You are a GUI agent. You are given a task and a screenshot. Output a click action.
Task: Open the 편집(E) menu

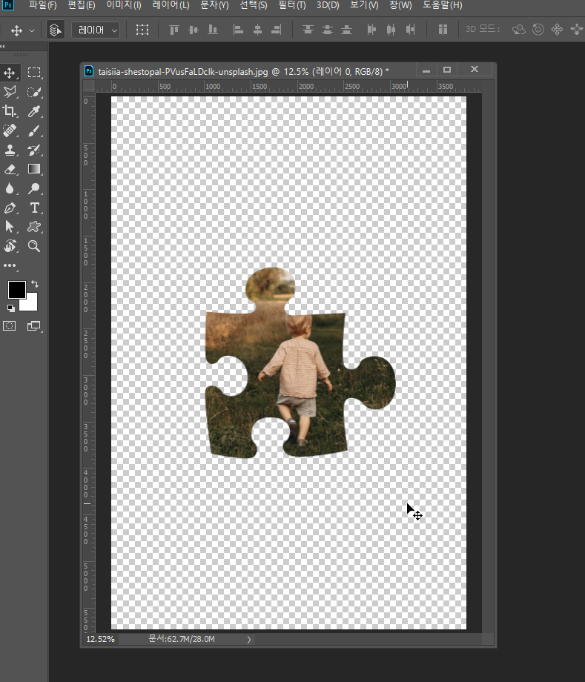tap(82, 5)
